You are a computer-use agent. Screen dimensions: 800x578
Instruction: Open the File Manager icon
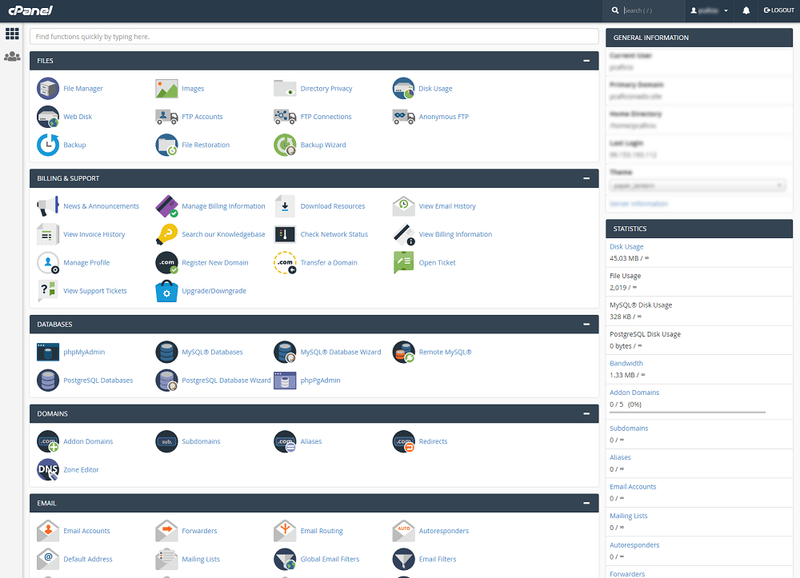48,89
